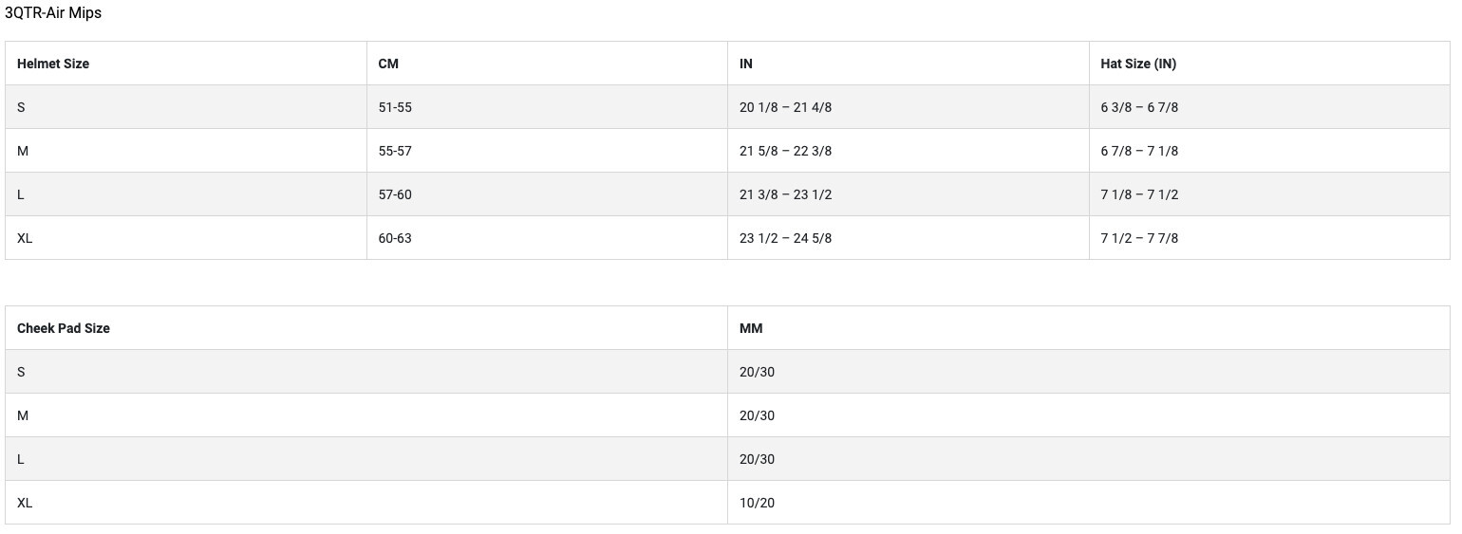Click hat size 7 1/2 – 7 7/8
1462x534 pixels.
(1139, 238)
